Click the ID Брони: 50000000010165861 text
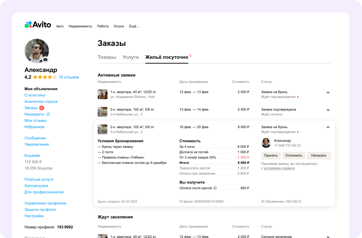The image size is (362, 238). tap(202, 201)
